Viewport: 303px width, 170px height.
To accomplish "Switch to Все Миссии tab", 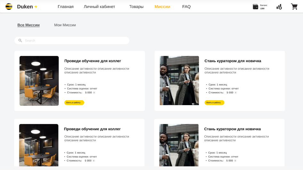I will tap(29, 25).
